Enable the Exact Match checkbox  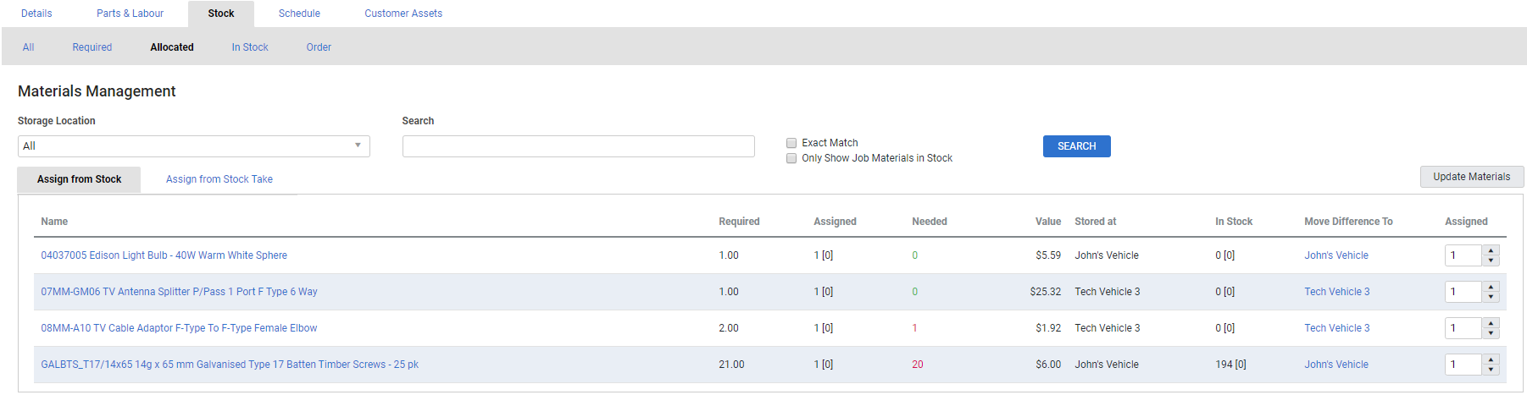coord(791,143)
